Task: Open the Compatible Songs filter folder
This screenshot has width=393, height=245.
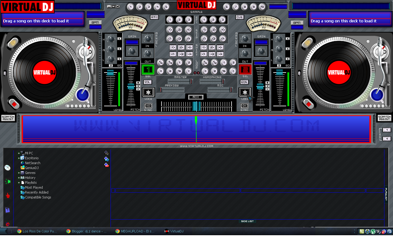Action: click(36, 197)
